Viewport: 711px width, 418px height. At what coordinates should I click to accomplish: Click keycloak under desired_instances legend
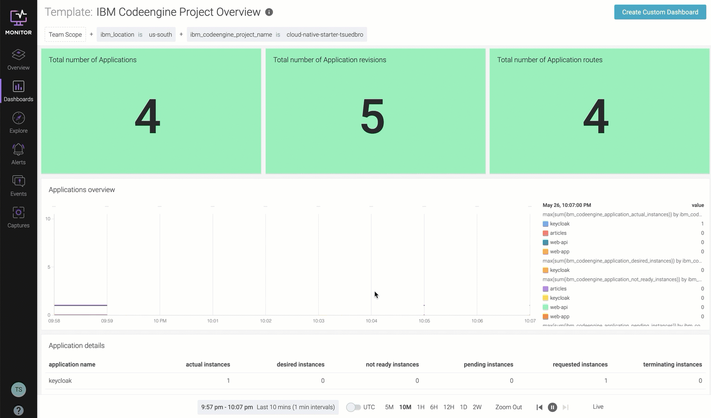tap(560, 270)
